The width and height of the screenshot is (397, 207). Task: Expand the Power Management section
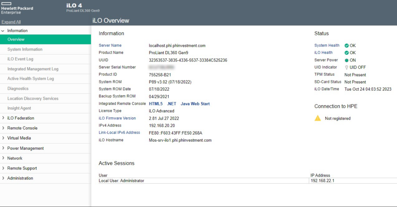[3, 148]
